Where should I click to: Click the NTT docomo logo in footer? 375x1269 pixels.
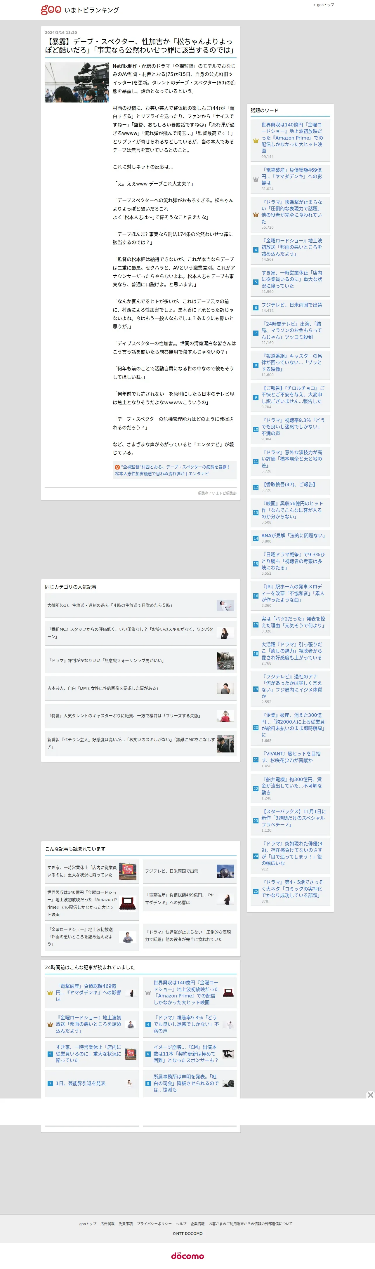coord(188,1256)
